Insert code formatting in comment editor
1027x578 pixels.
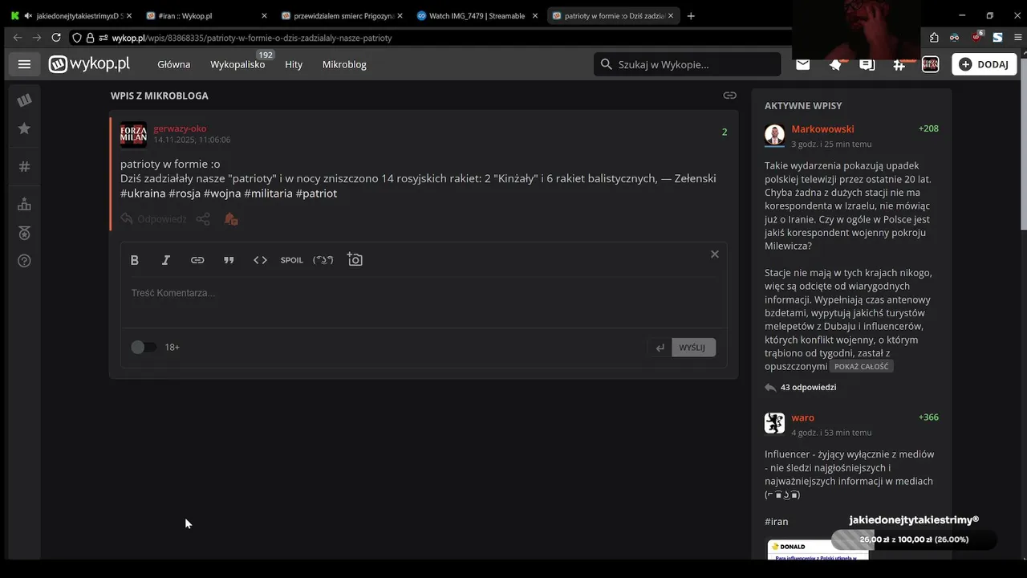point(260,260)
